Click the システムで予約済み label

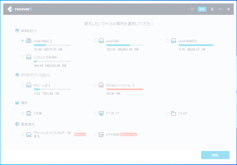pyautogui.click(x=45, y=57)
